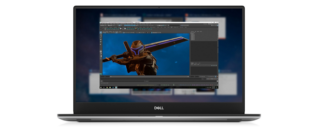The image size is (318, 132).
Task: Open the viewport Renderer menu
Action: pyautogui.click(x=117, y=31)
